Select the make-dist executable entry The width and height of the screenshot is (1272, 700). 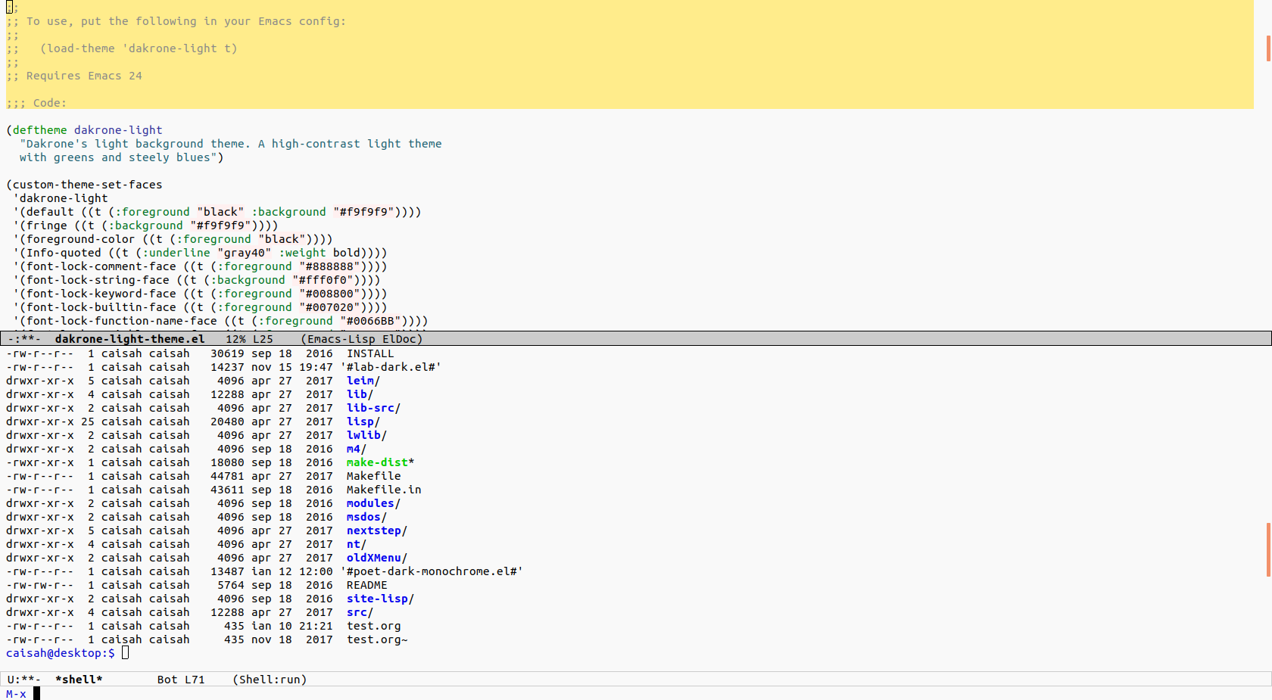[380, 462]
